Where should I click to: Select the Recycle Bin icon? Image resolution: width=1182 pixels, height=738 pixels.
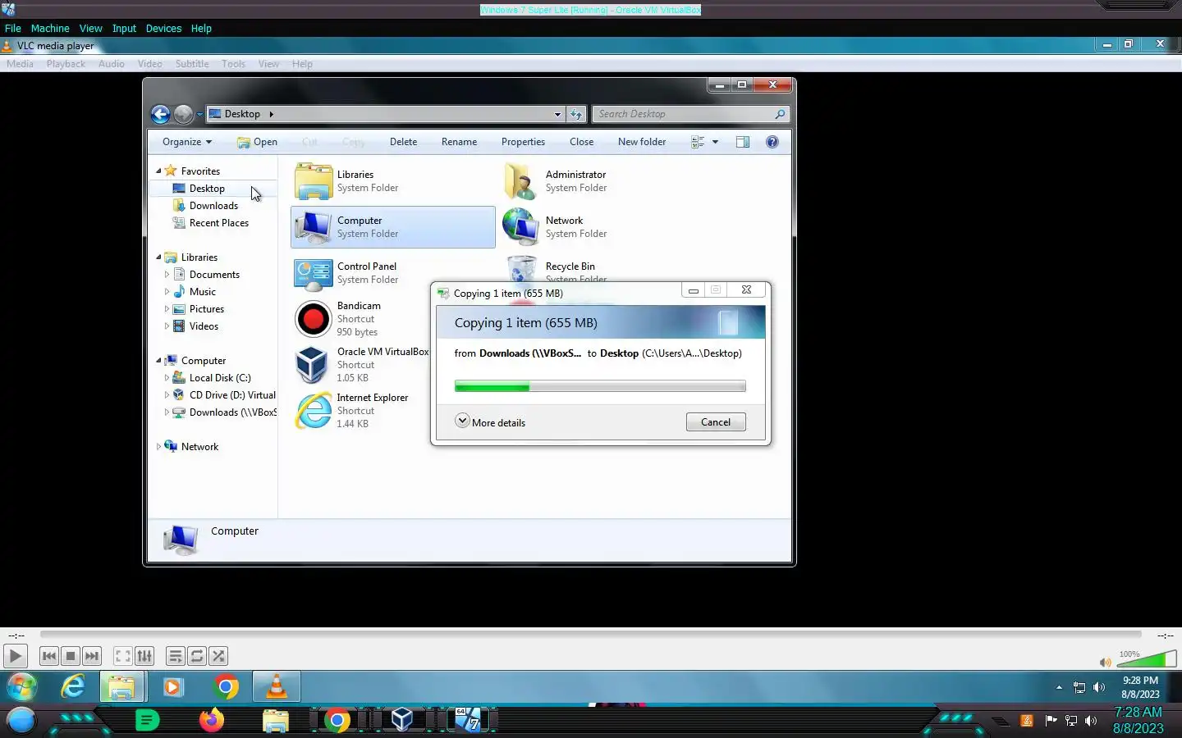coord(521,269)
